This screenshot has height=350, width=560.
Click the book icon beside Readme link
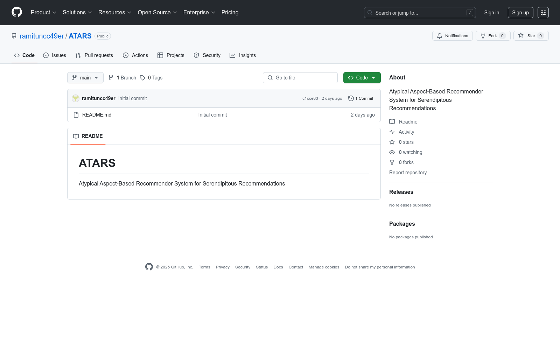(392, 122)
